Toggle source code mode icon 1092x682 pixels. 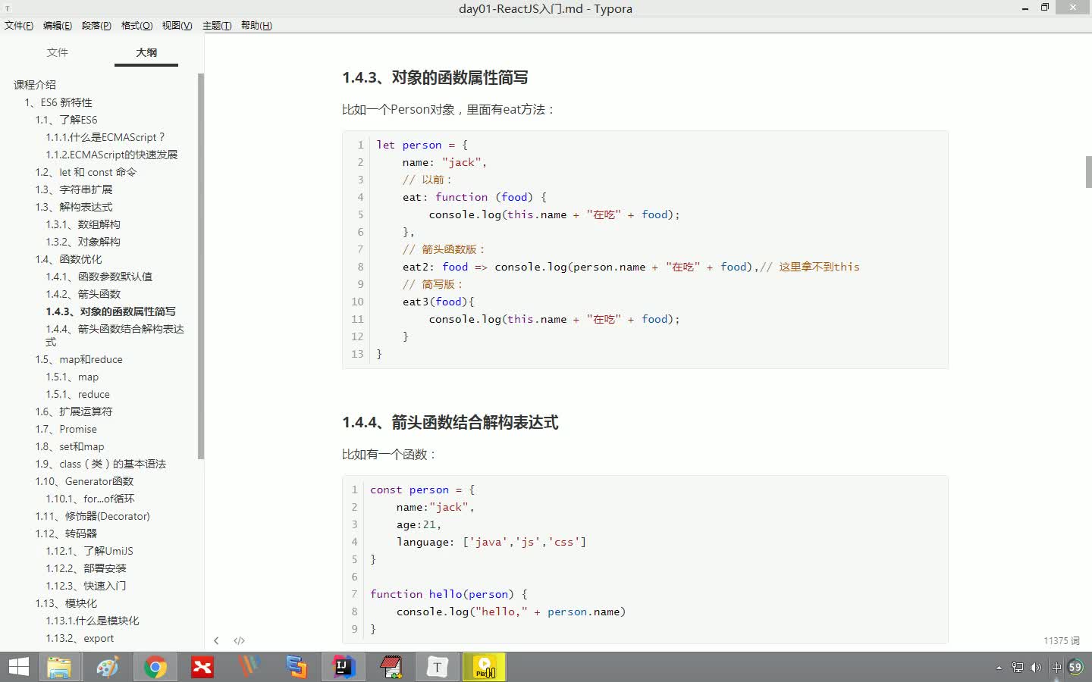(x=239, y=640)
